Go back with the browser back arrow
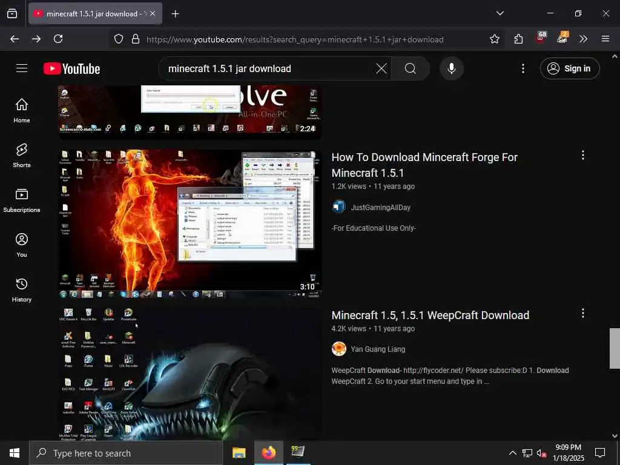 (x=15, y=39)
